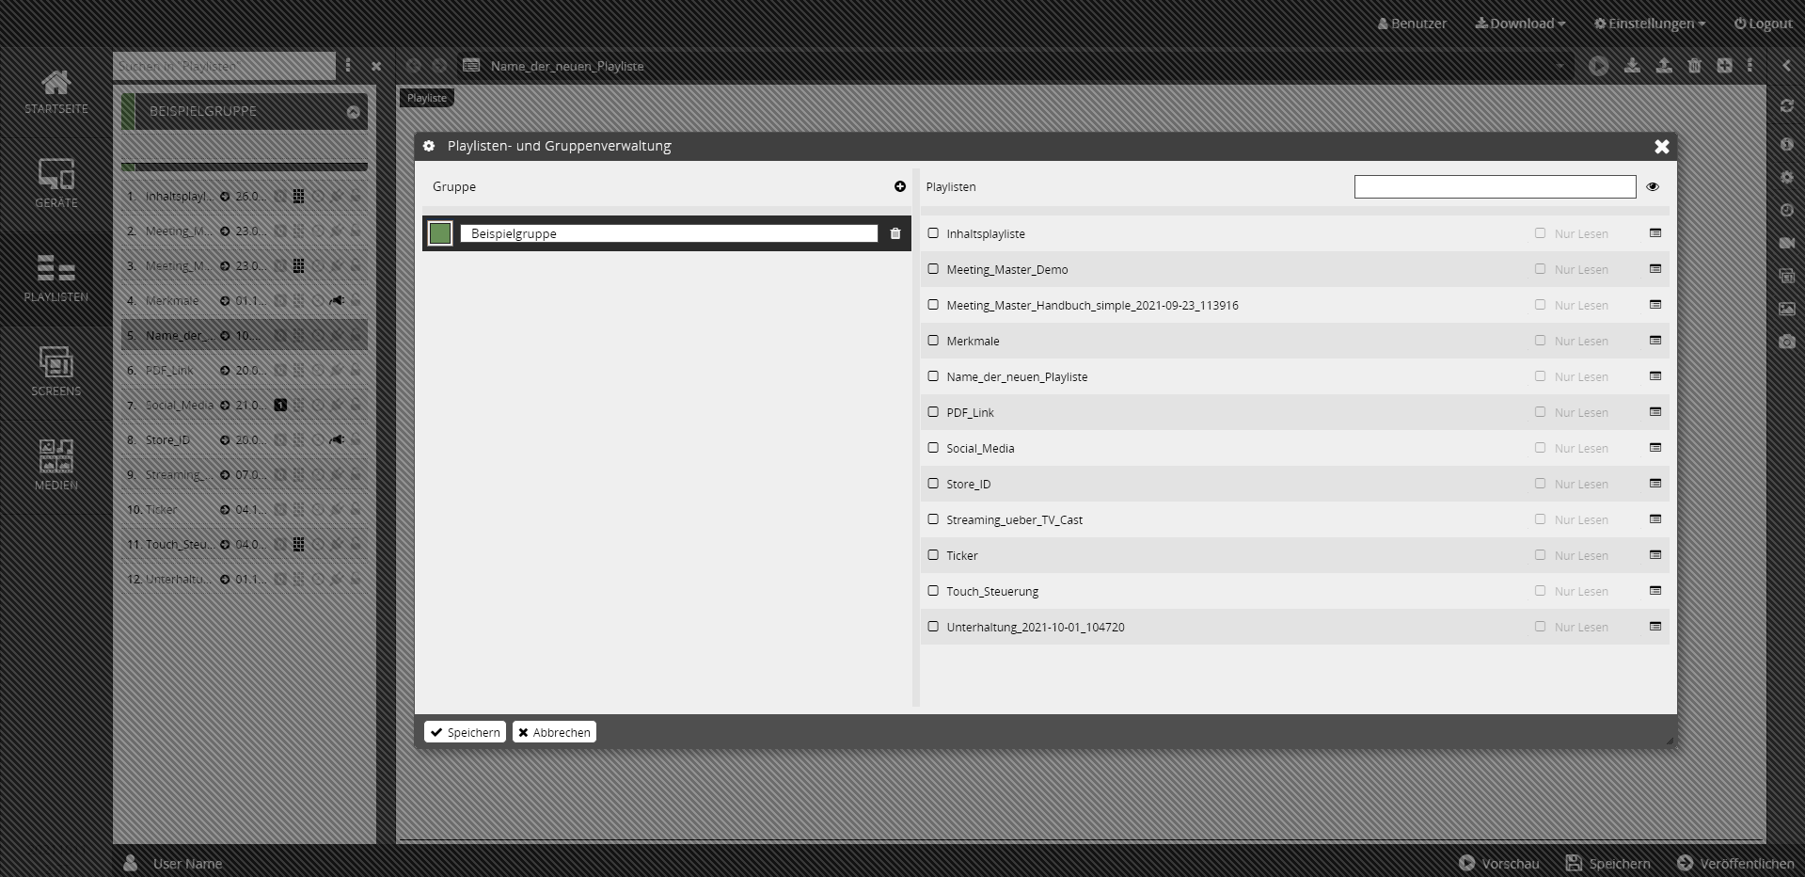Collapse the BEISPIELGRUPPE group header
The image size is (1805, 877).
tap(354, 112)
